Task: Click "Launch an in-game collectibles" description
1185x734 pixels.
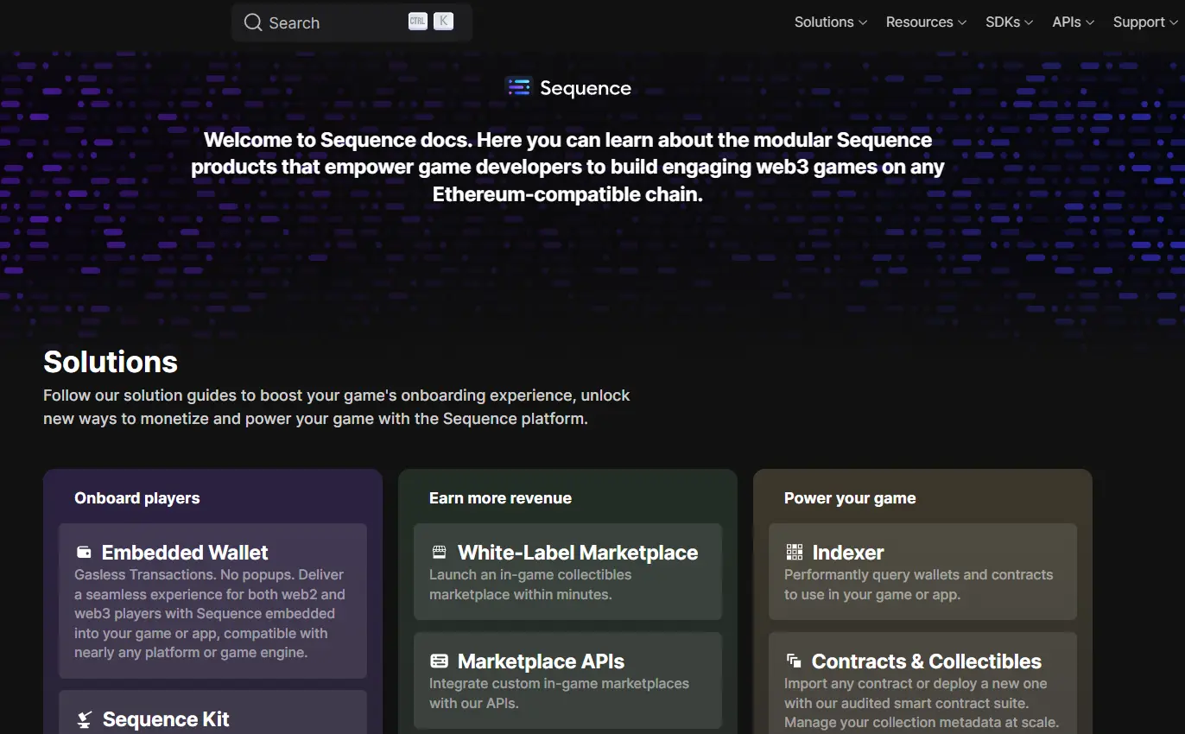Action: (x=530, y=585)
